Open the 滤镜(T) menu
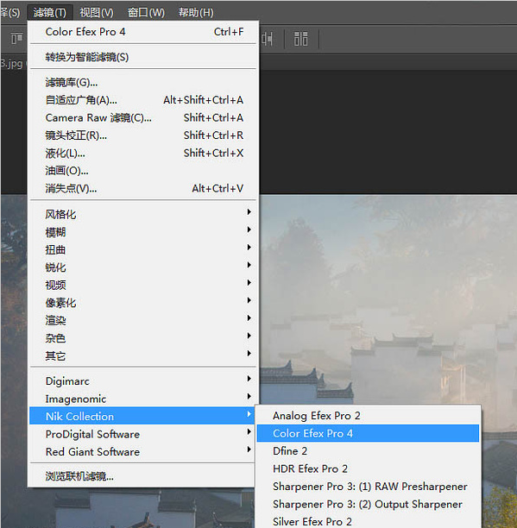Screen dimensions: 517x528 50,13
